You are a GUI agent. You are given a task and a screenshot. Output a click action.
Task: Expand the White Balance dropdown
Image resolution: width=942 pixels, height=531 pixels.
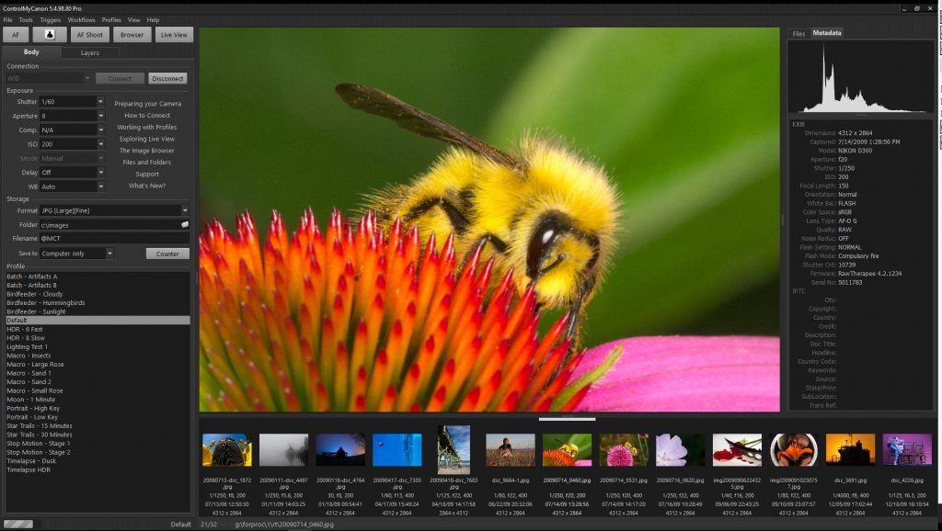point(100,186)
